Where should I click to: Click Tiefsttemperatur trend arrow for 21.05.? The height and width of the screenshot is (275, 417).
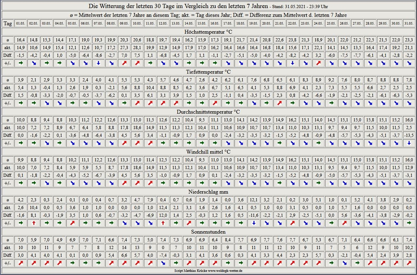[279, 103]
